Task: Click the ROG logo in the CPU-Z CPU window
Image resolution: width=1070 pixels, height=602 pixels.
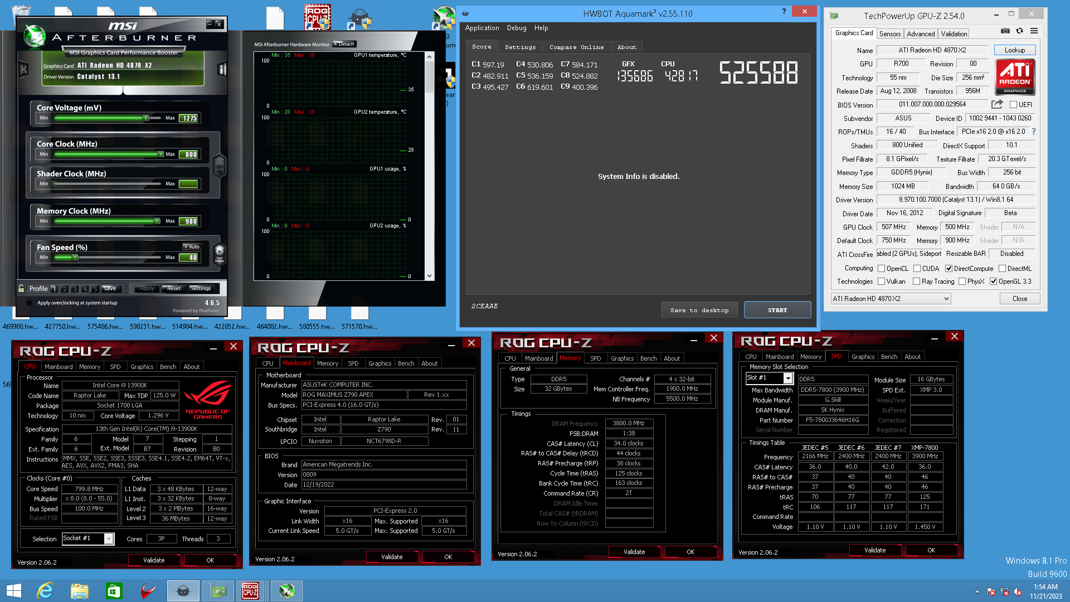Action: coord(208,399)
